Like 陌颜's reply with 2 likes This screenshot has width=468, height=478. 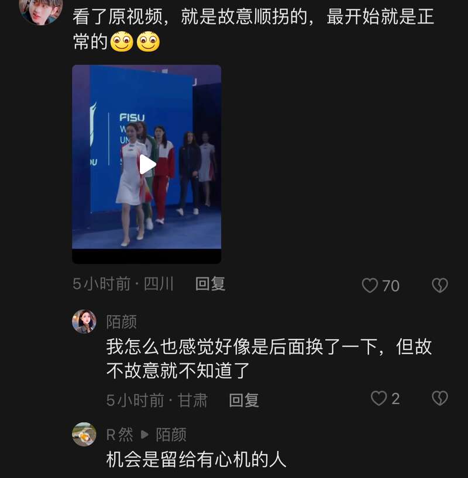[378, 399]
